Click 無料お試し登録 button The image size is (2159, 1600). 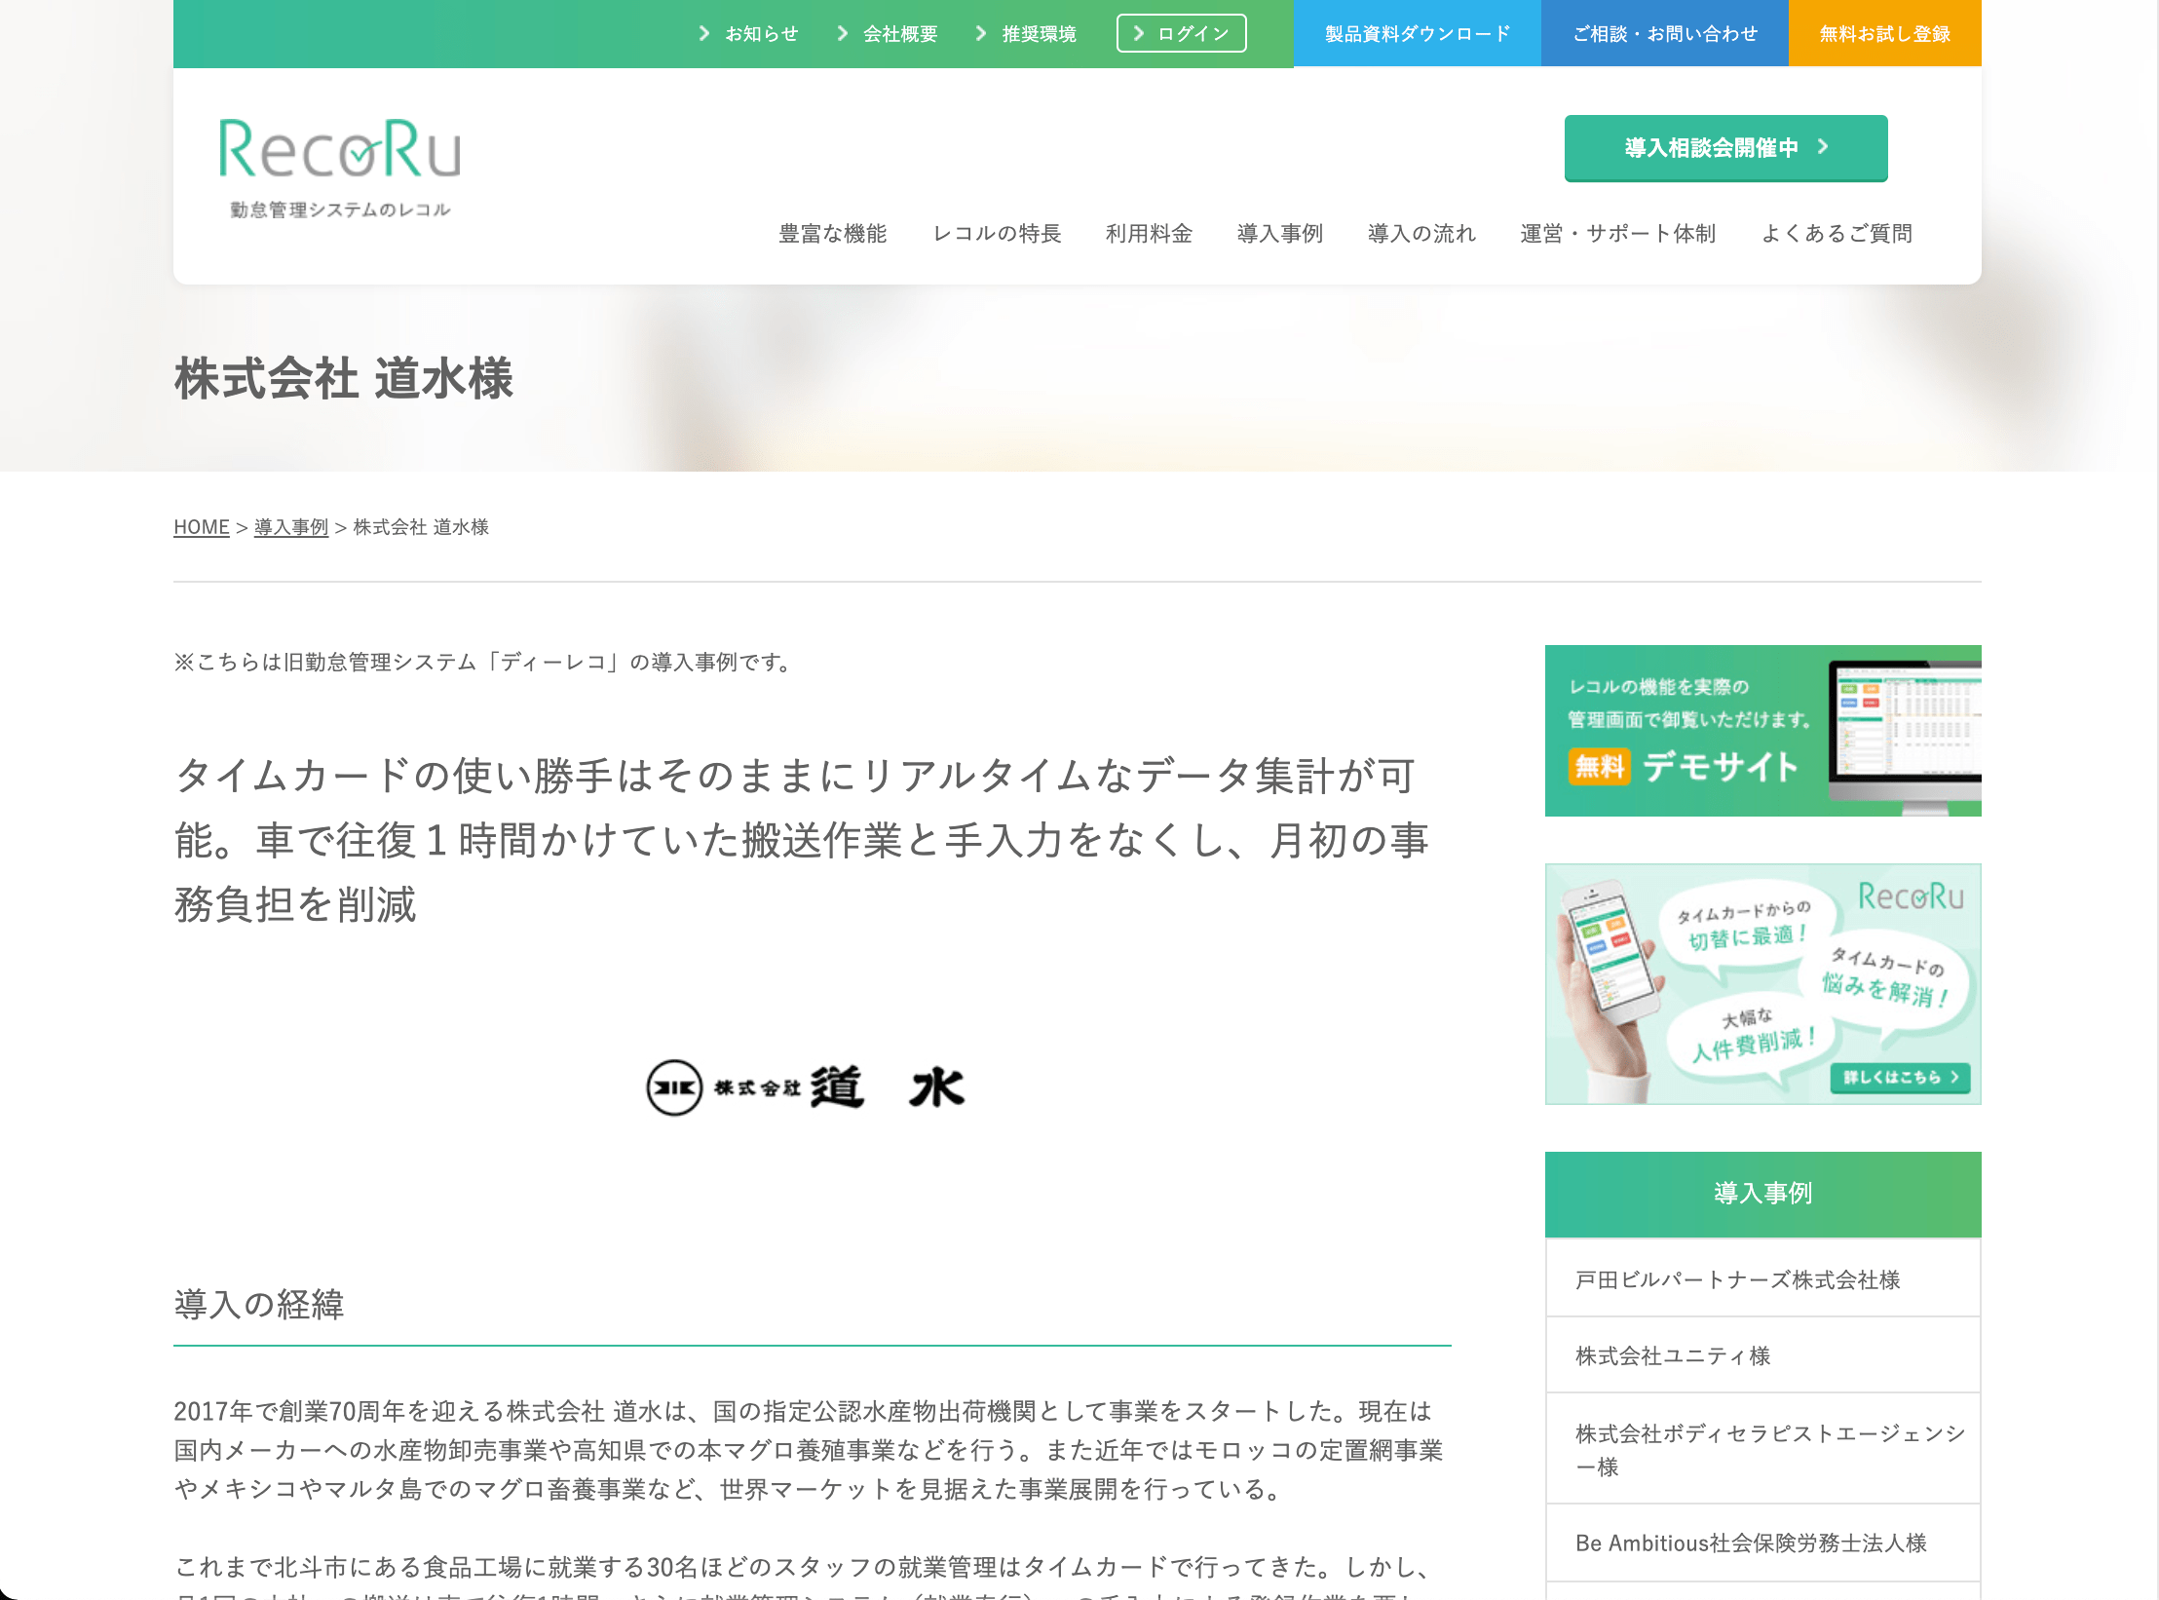(1884, 33)
